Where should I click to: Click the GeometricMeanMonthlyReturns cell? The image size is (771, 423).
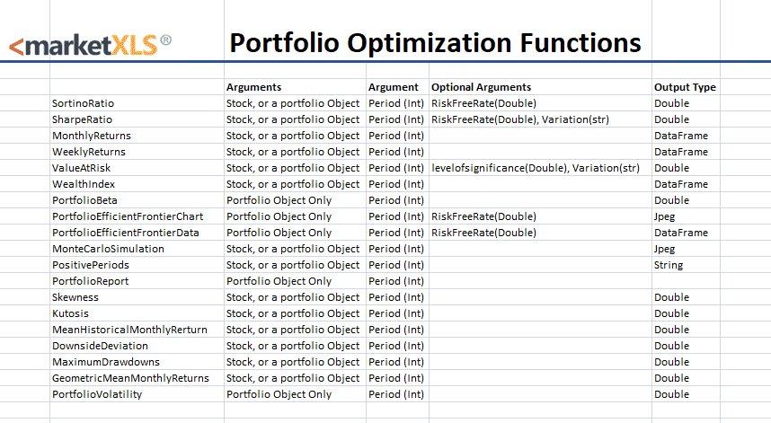[130, 378]
